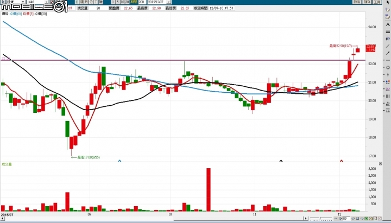Click the blue event marker on time axis
Screen dimensions: 391x223
[x=119, y=161]
